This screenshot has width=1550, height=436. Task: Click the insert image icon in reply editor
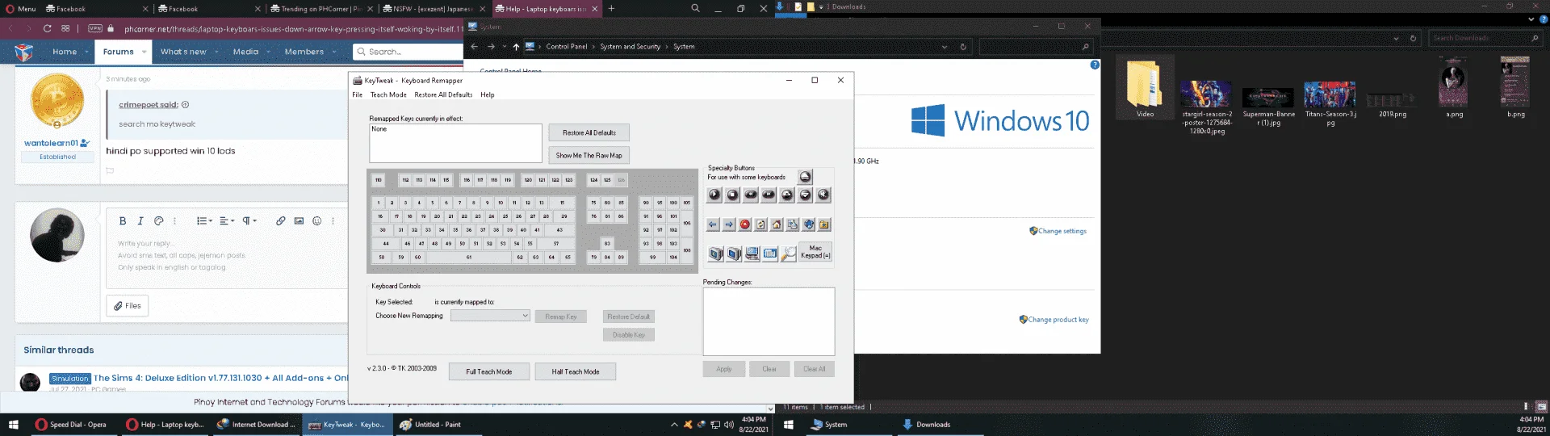(x=299, y=220)
